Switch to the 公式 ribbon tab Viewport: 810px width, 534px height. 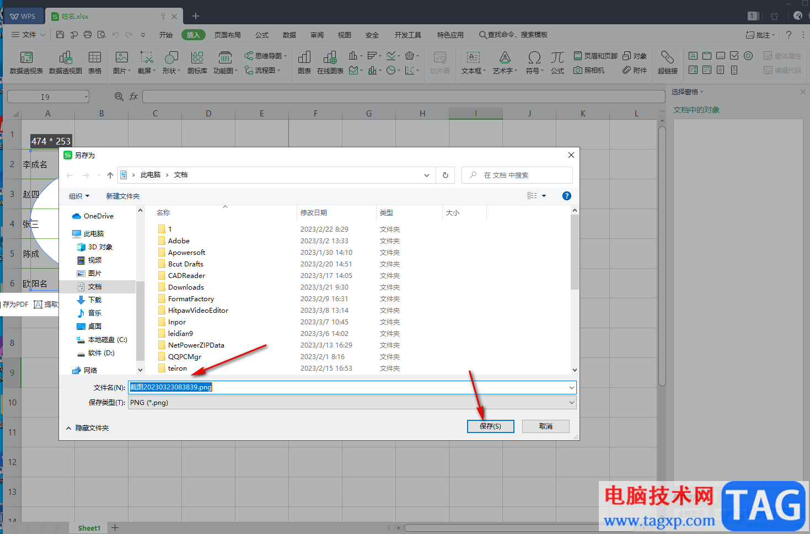pos(262,35)
